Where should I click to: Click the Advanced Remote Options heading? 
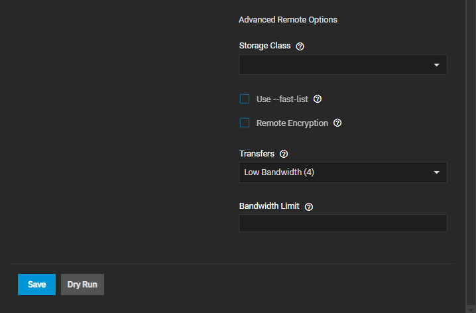288,20
